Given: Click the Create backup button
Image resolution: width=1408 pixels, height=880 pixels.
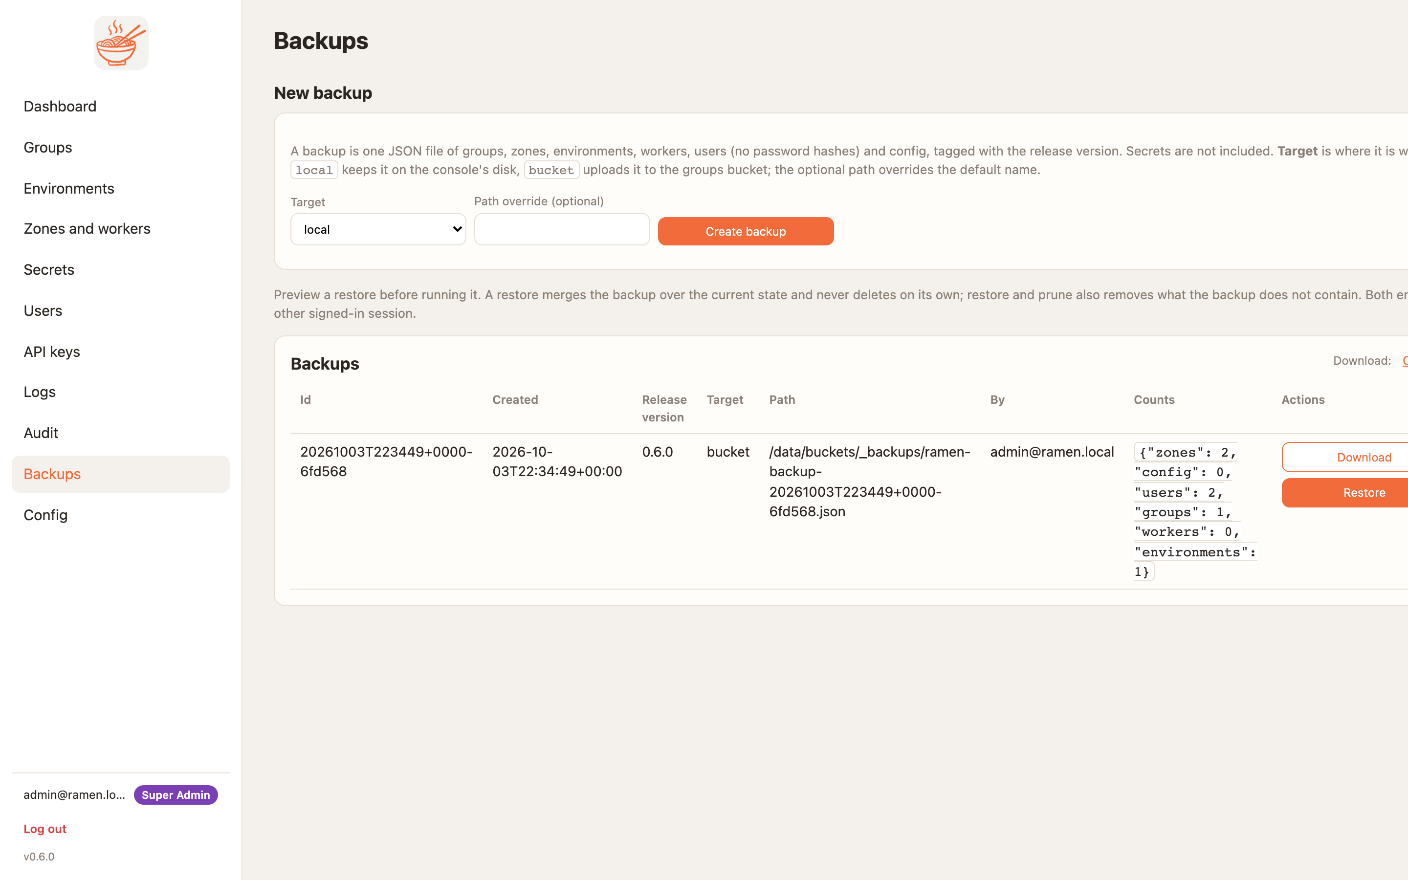Looking at the screenshot, I should (x=745, y=231).
